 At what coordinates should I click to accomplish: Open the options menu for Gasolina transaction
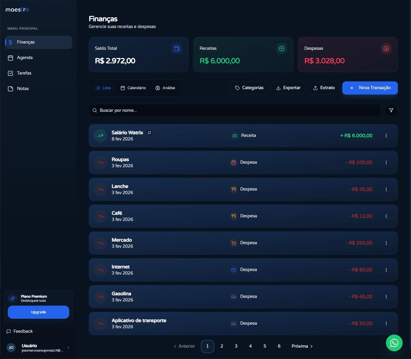pyautogui.click(x=386, y=297)
